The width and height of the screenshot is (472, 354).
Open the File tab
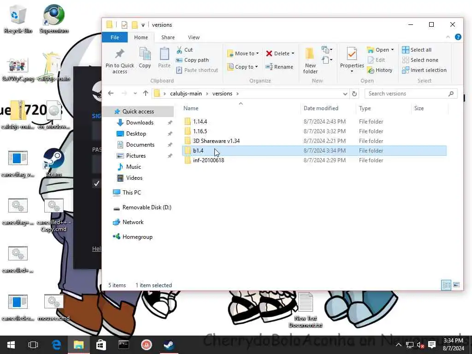[x=115, y=37]
